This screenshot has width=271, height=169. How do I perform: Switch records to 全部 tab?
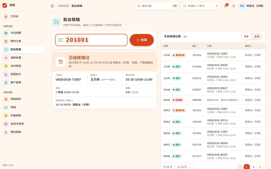(x=257, y=36)
